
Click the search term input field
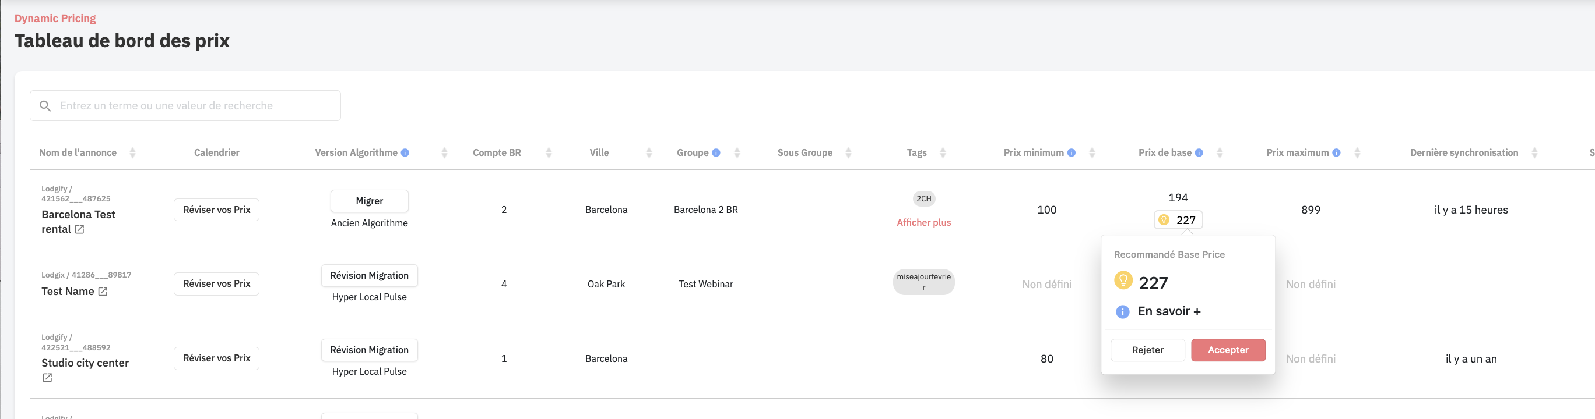[x=185, y=106]
